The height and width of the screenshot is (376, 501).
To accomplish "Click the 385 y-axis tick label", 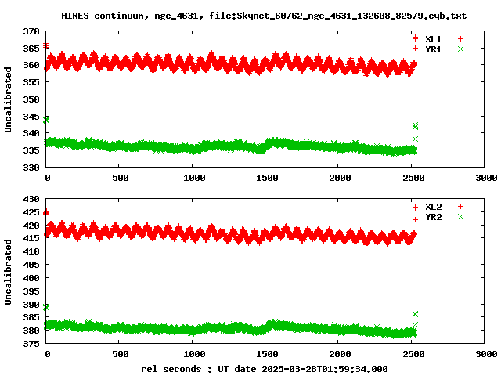I will click(x=31, y=317).
